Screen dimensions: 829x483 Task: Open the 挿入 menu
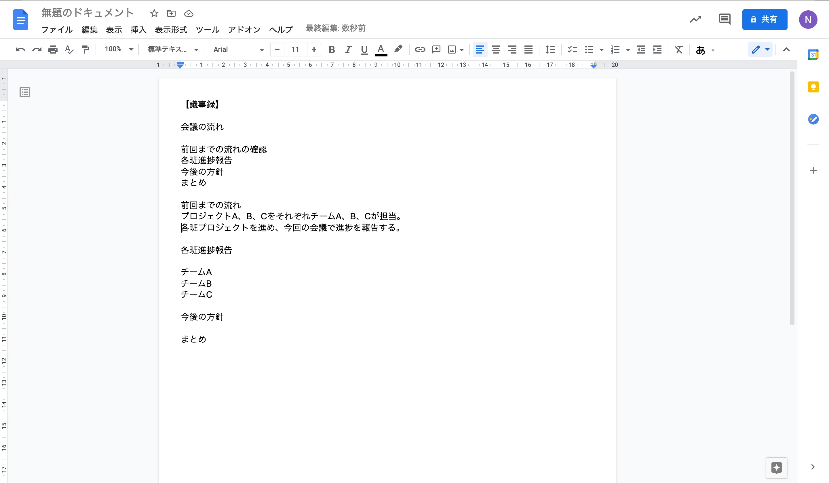[138, 30]
